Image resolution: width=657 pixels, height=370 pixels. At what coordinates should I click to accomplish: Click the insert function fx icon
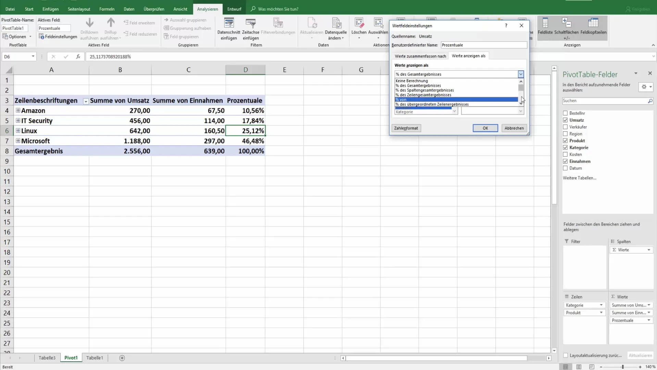(78, 57)
